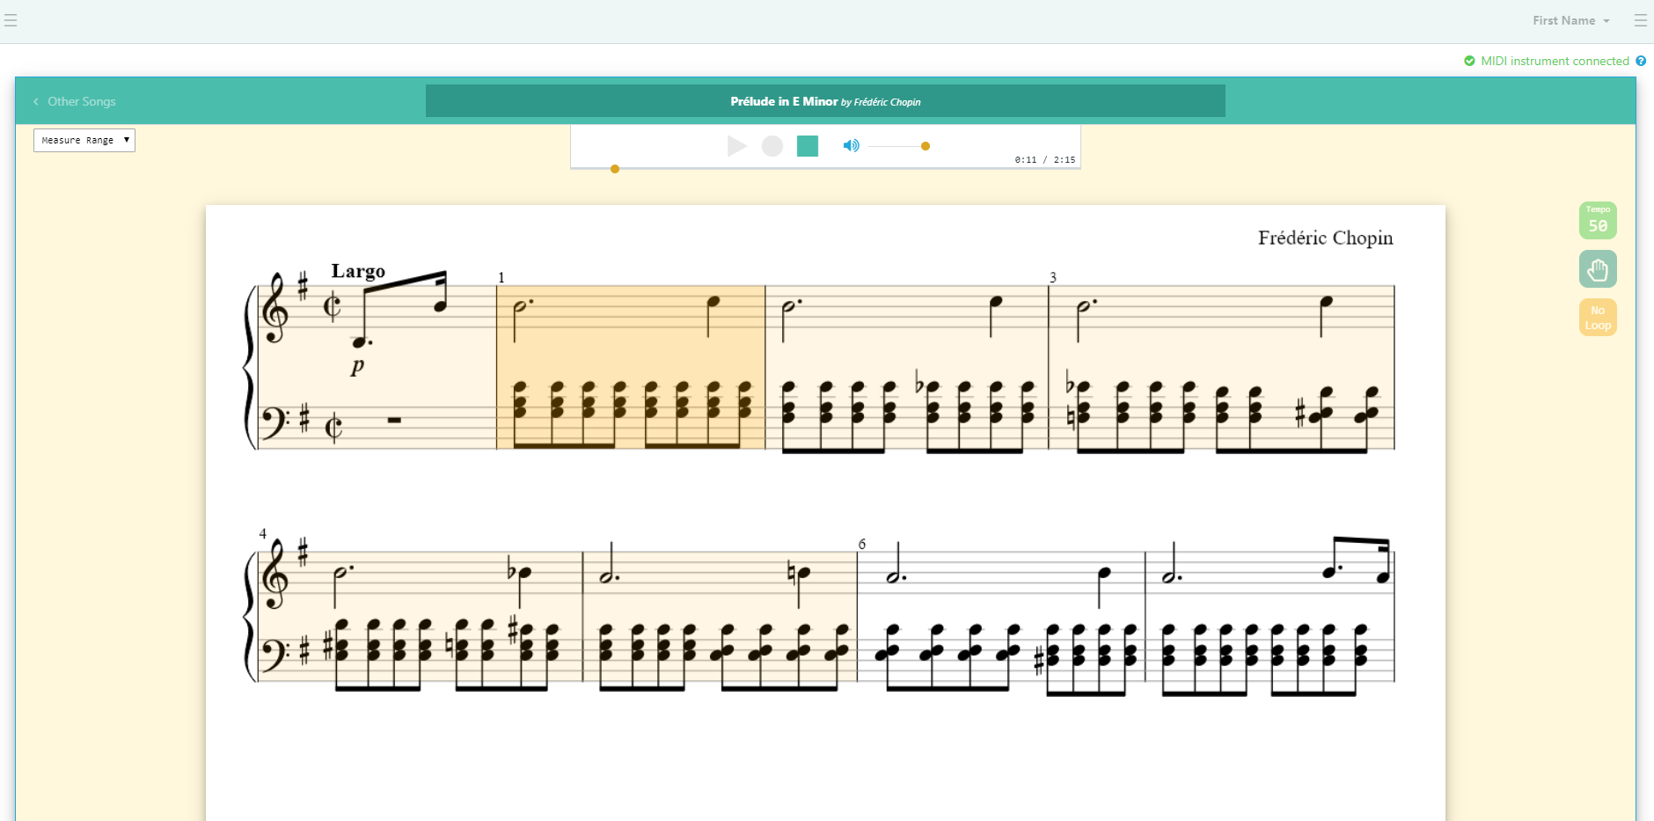Open the Measure Range dropdown
Image resolution: width=1654 pixels, height=821 pixels.
click(x=84, y=140)
